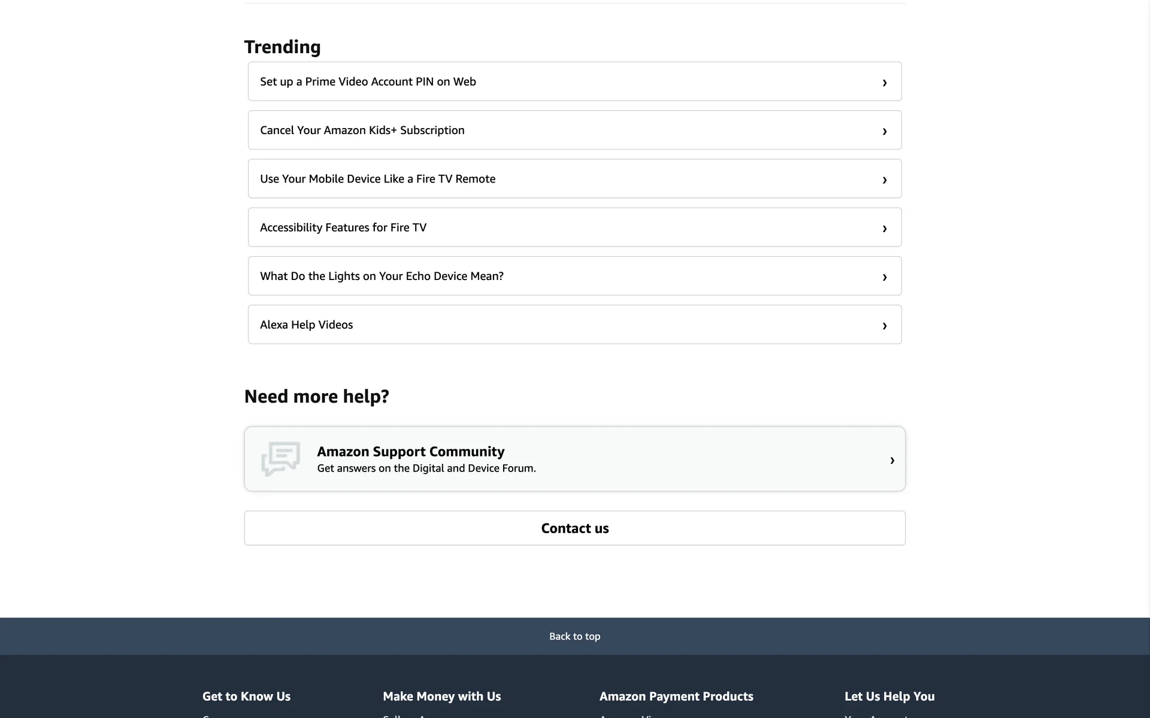Click arrow on Echo Device lights row
This screenshot has width=1150, height=718.
pyautogui.click(x=884, y=277)
